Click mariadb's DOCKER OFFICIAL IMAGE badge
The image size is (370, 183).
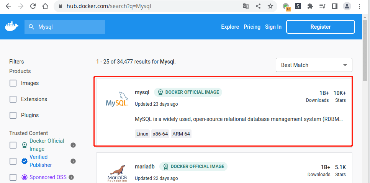193,167
